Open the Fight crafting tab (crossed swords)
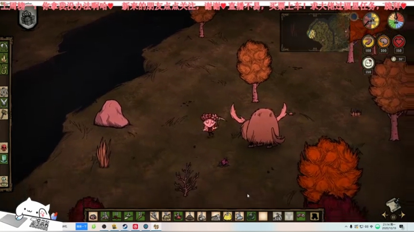 pos(4,103)
